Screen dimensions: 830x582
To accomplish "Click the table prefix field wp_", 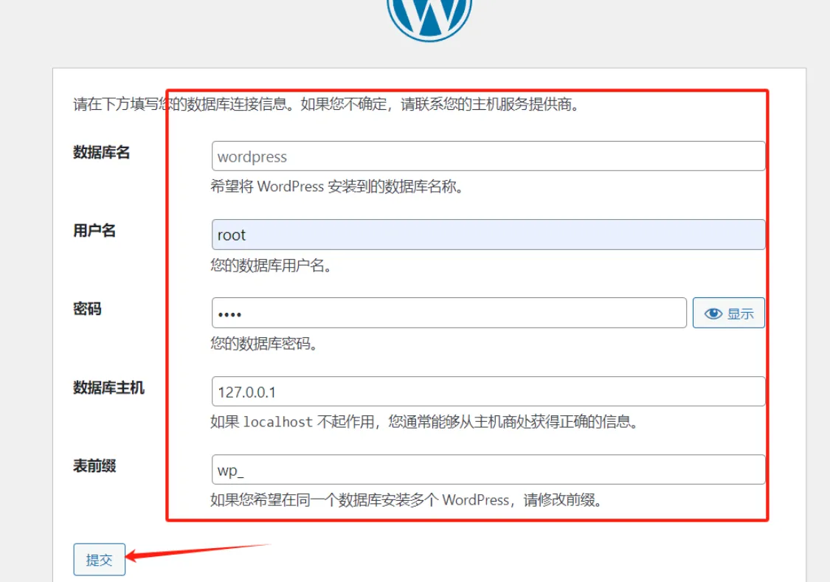I will coord(488,469).
